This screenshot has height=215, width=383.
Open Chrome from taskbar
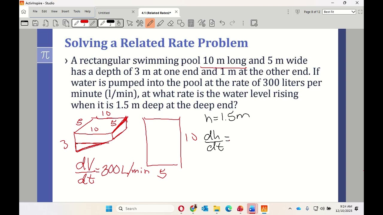pos(193,208)
